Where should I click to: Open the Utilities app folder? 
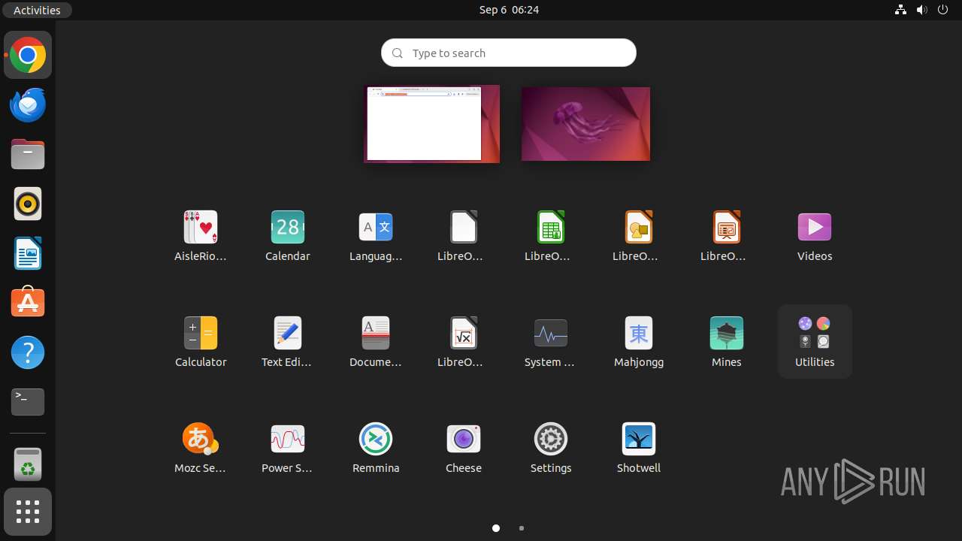(815, 342)
